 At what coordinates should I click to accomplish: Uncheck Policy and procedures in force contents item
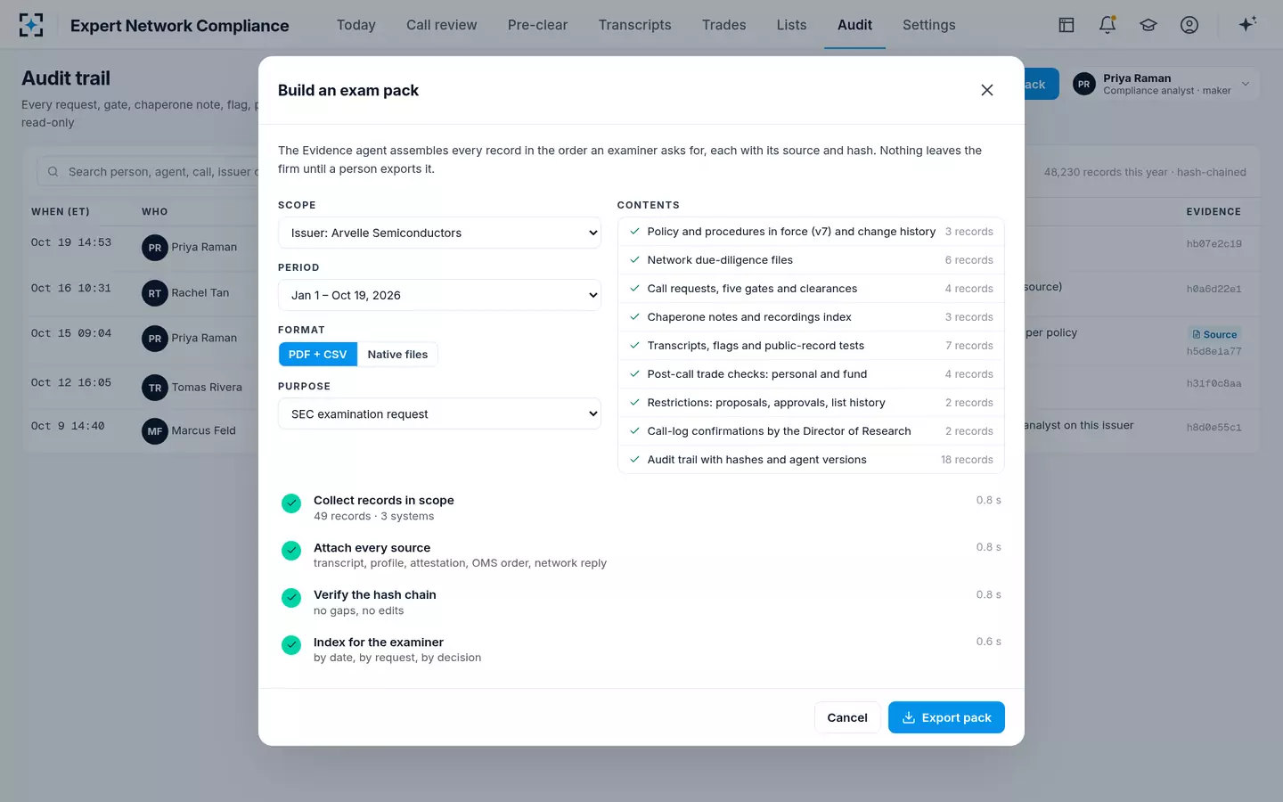811,232
